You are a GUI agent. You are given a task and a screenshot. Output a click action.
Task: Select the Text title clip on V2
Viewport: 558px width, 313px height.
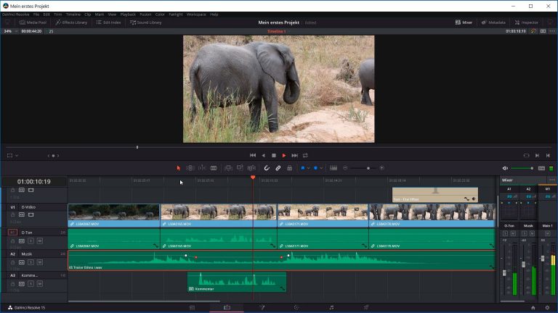tap(435, 195)
